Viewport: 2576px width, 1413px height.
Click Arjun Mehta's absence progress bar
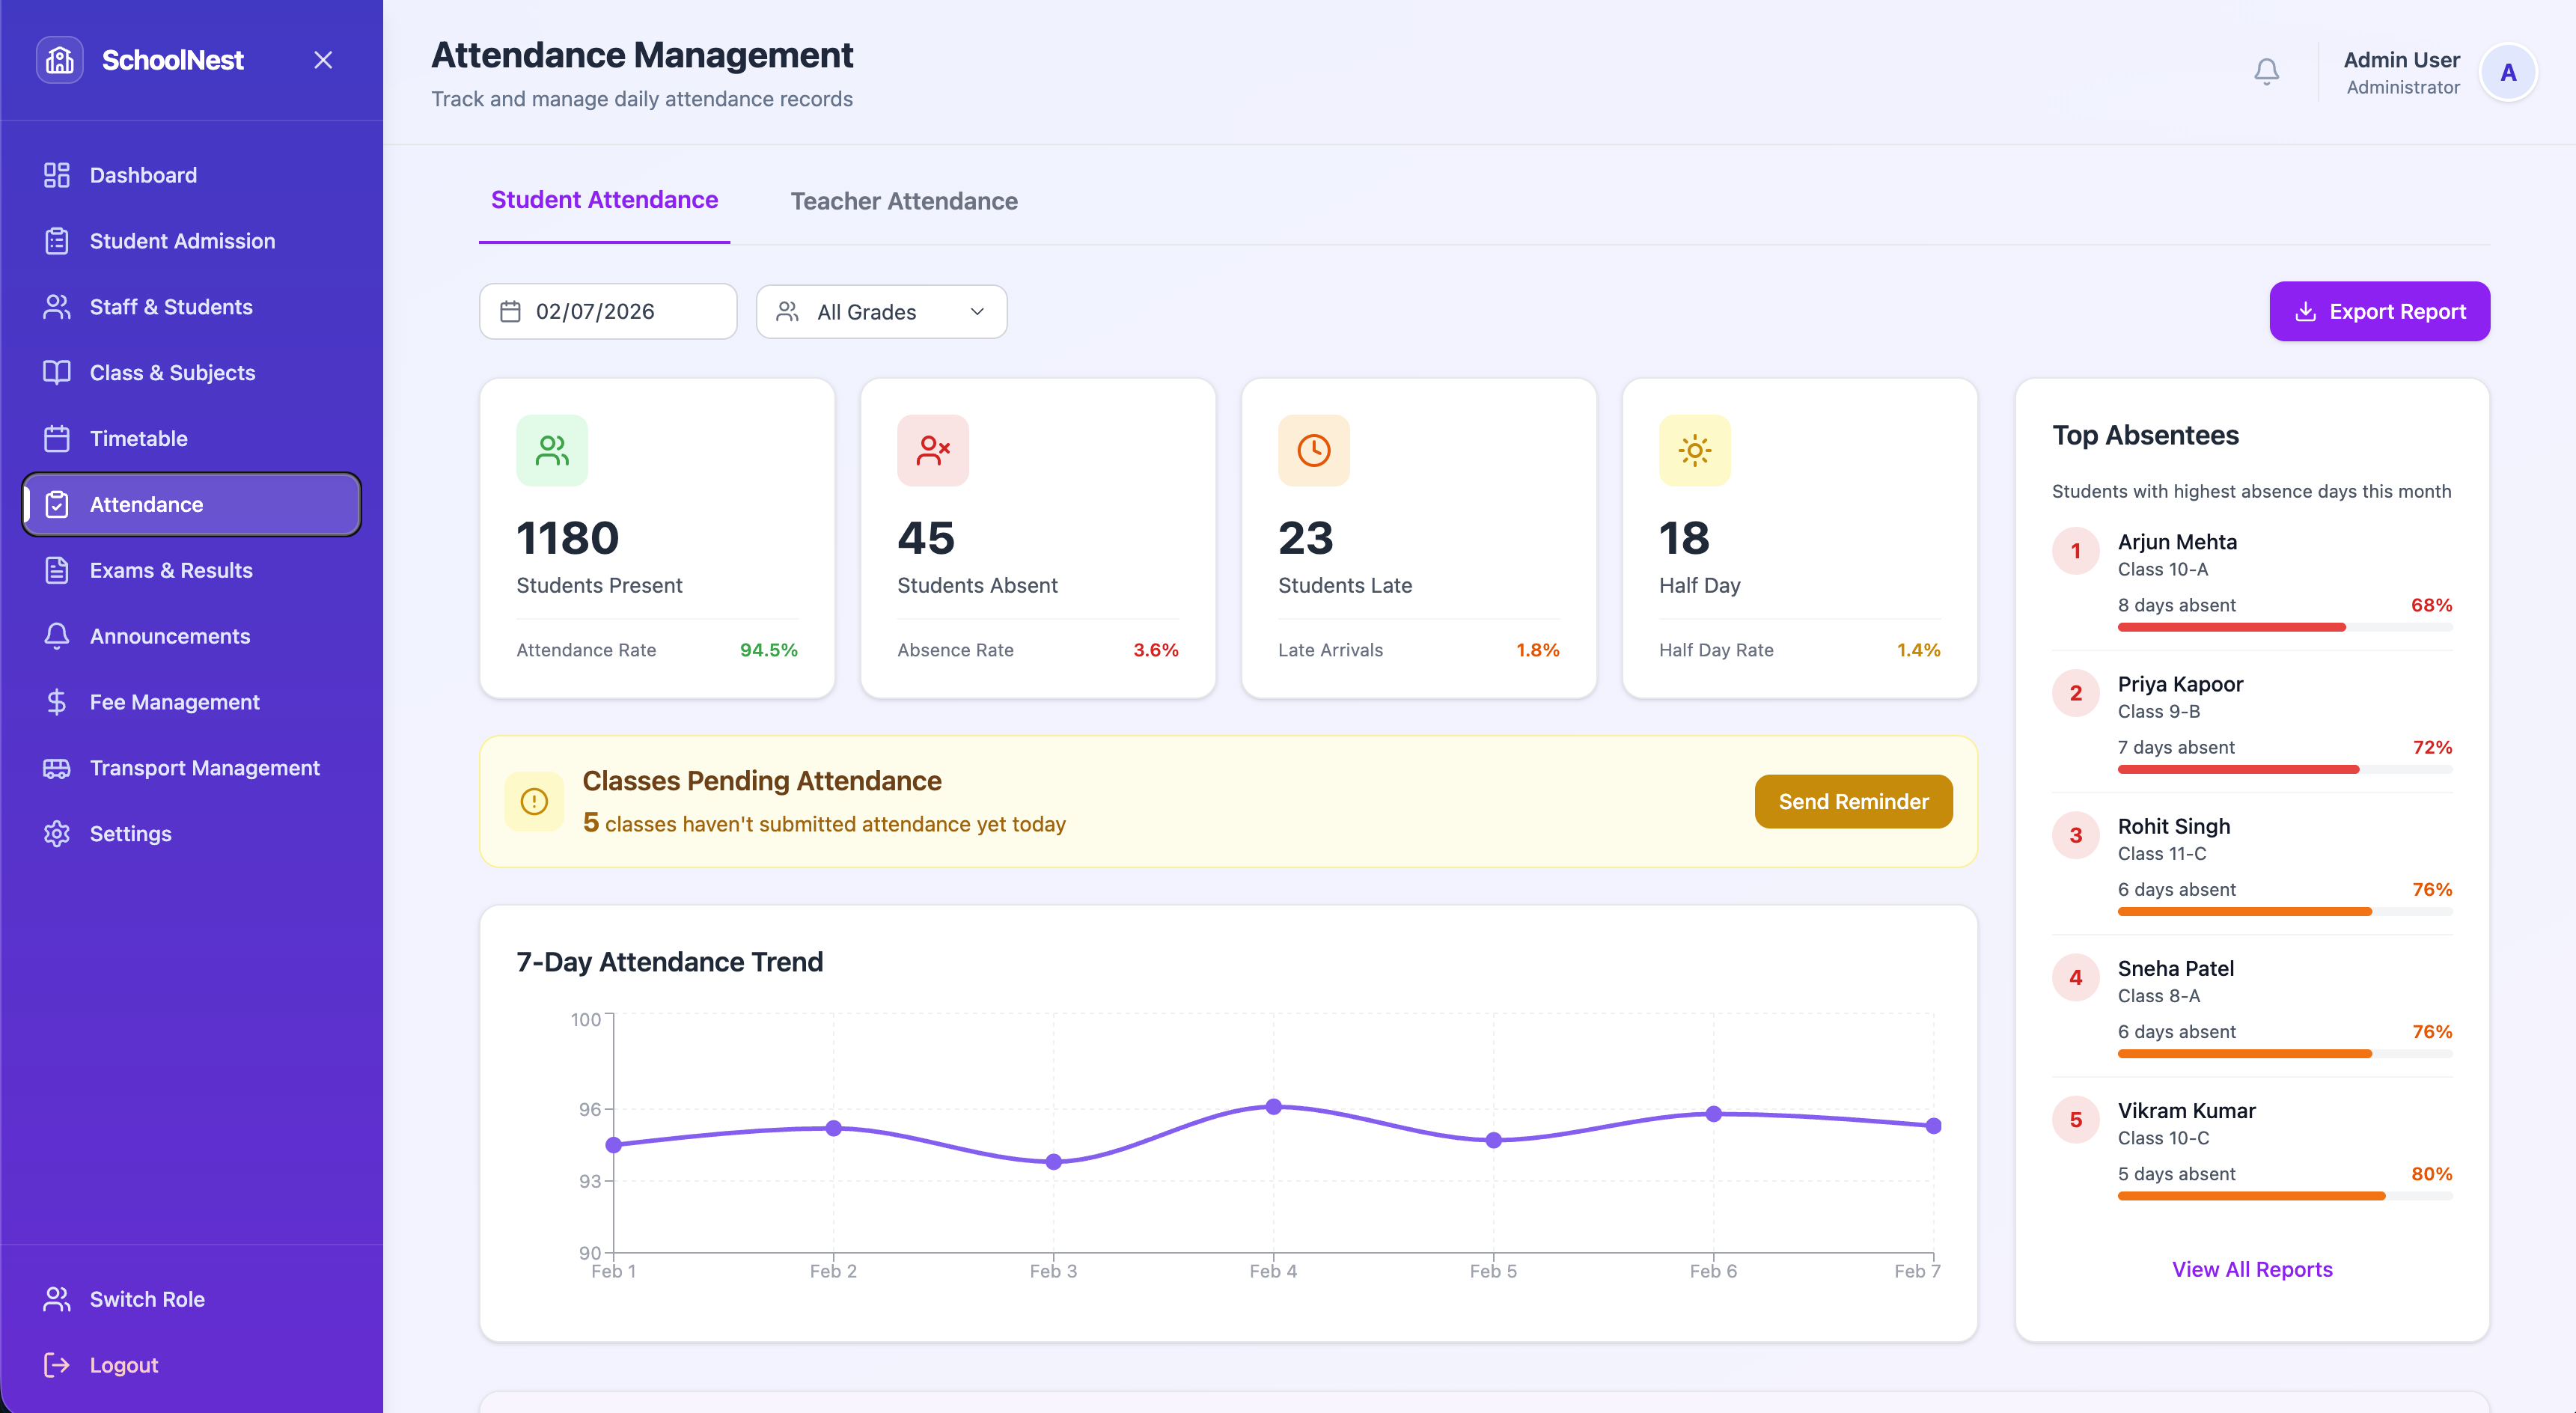click(2284, 627)
